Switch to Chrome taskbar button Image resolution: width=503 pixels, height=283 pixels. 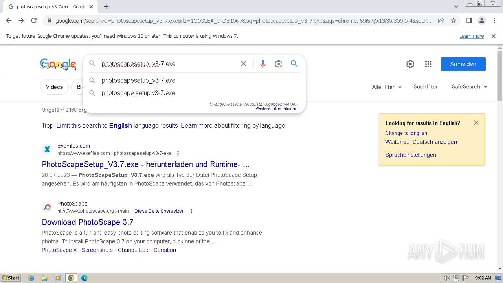(71, 278)
